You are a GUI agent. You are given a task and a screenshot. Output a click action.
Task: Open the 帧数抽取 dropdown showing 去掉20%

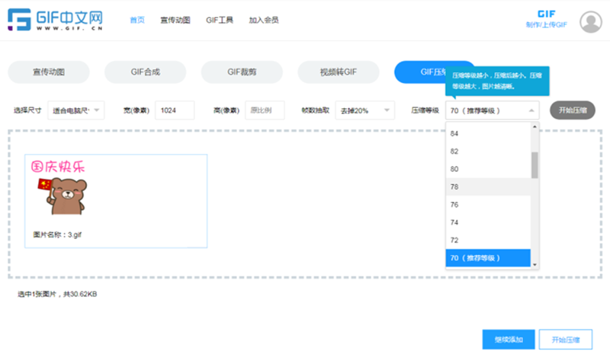[365, 110]
